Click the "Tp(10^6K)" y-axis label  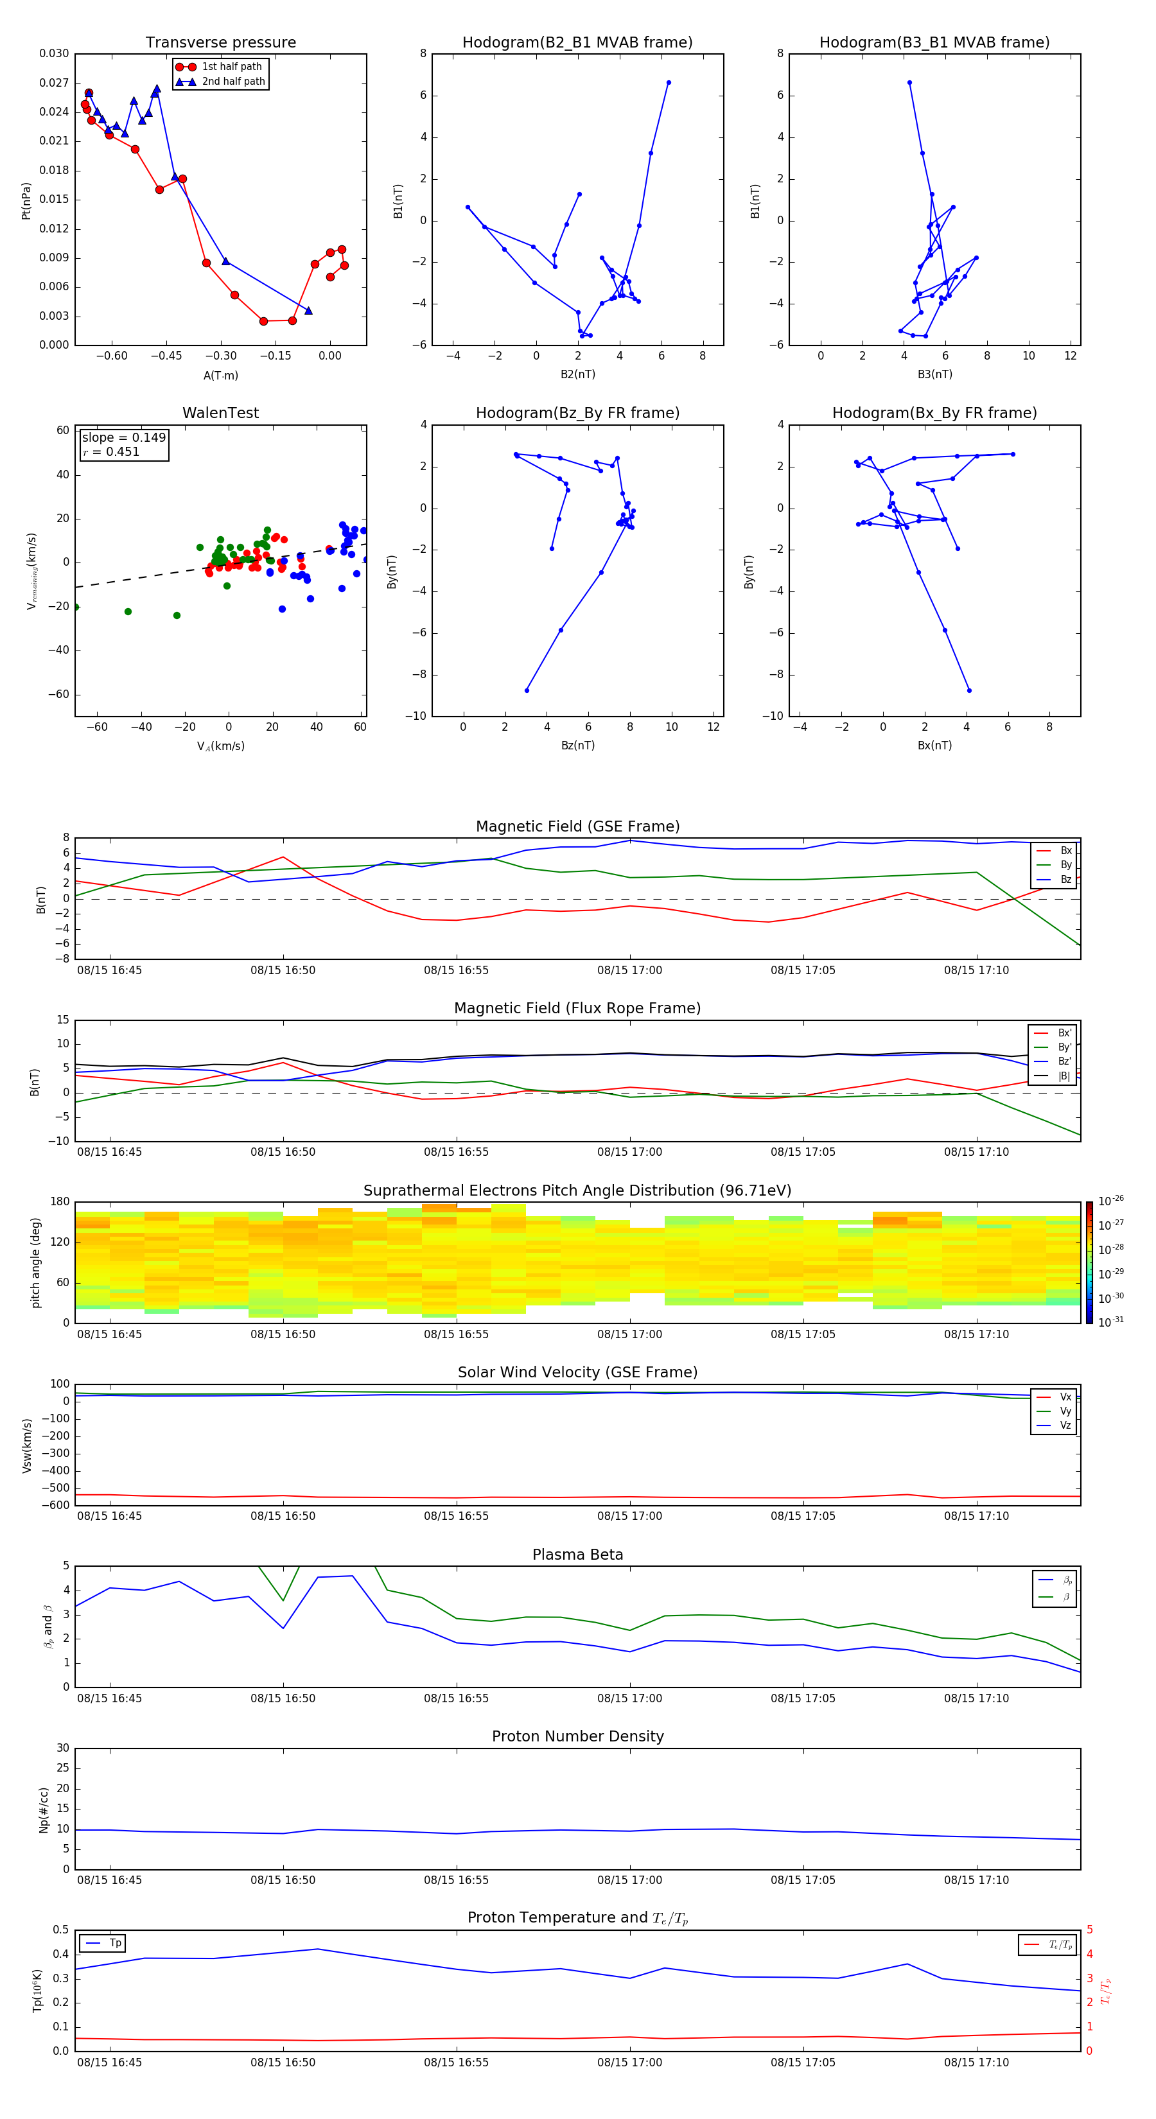pyautogui.click(x=37, y=1991)
